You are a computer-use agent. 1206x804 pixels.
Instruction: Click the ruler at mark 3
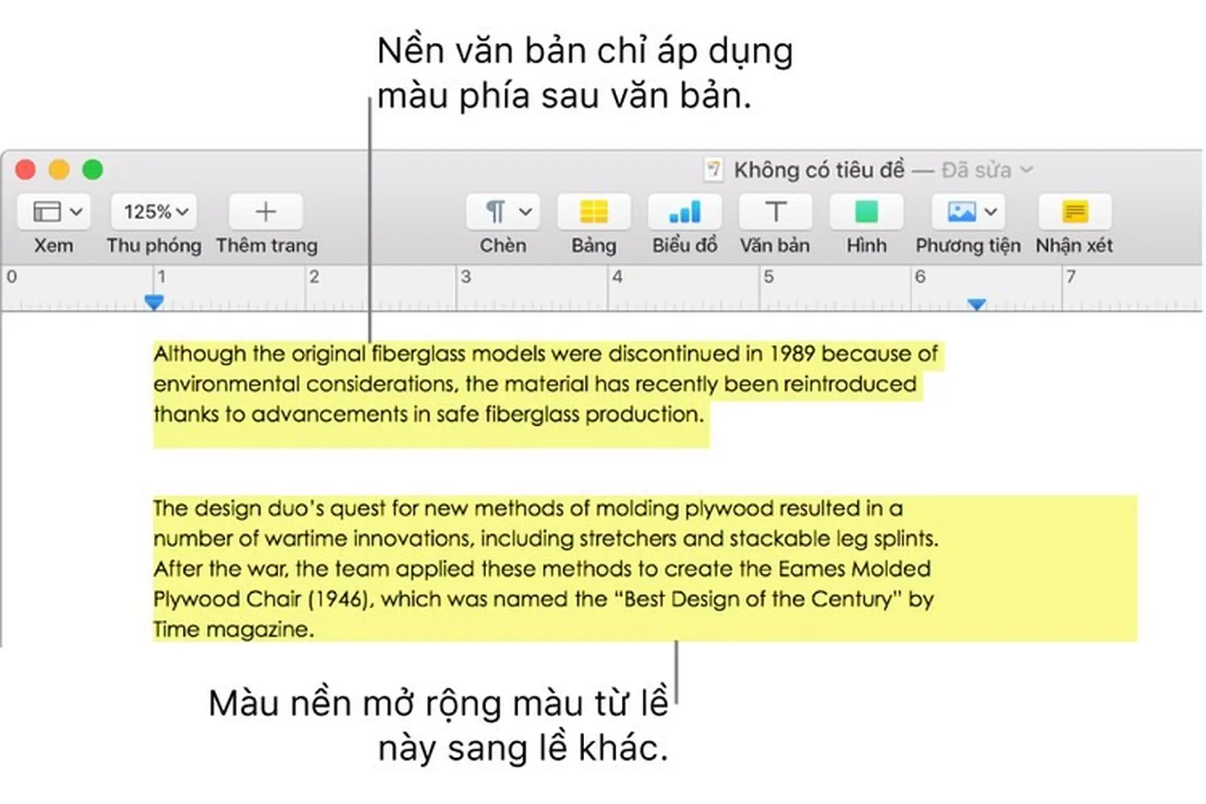[465, 276]
